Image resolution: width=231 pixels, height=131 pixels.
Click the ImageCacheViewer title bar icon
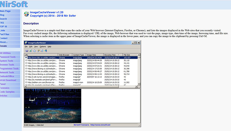[26, 43]
